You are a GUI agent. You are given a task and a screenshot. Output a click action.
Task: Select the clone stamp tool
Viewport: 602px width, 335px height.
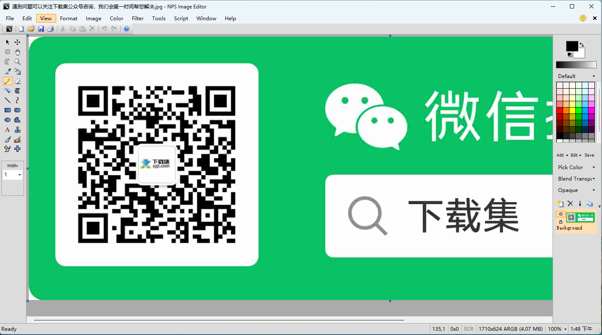[17, 130]
